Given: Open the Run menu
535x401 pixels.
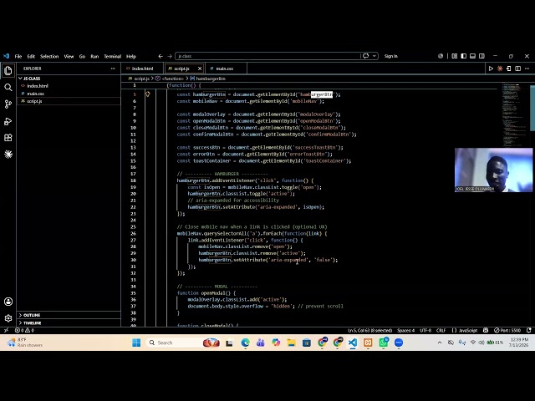Looking at the screenshot, I should coord(94,56).
